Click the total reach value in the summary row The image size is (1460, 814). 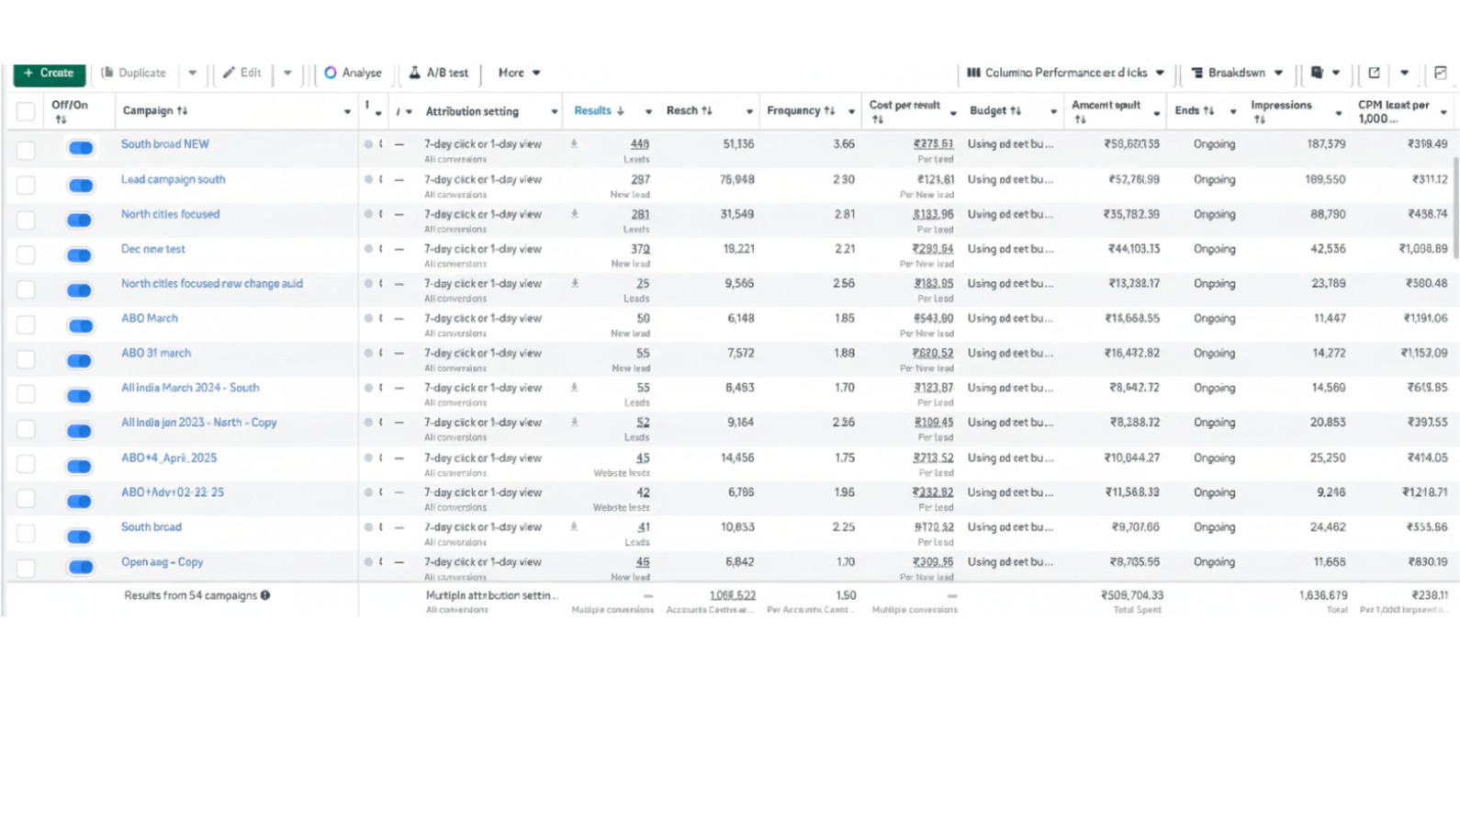click(x=733, y=595)
